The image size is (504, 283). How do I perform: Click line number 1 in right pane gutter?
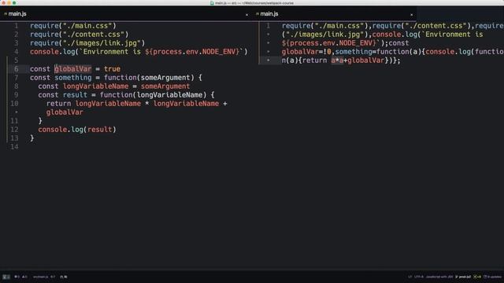click(269, 26)
